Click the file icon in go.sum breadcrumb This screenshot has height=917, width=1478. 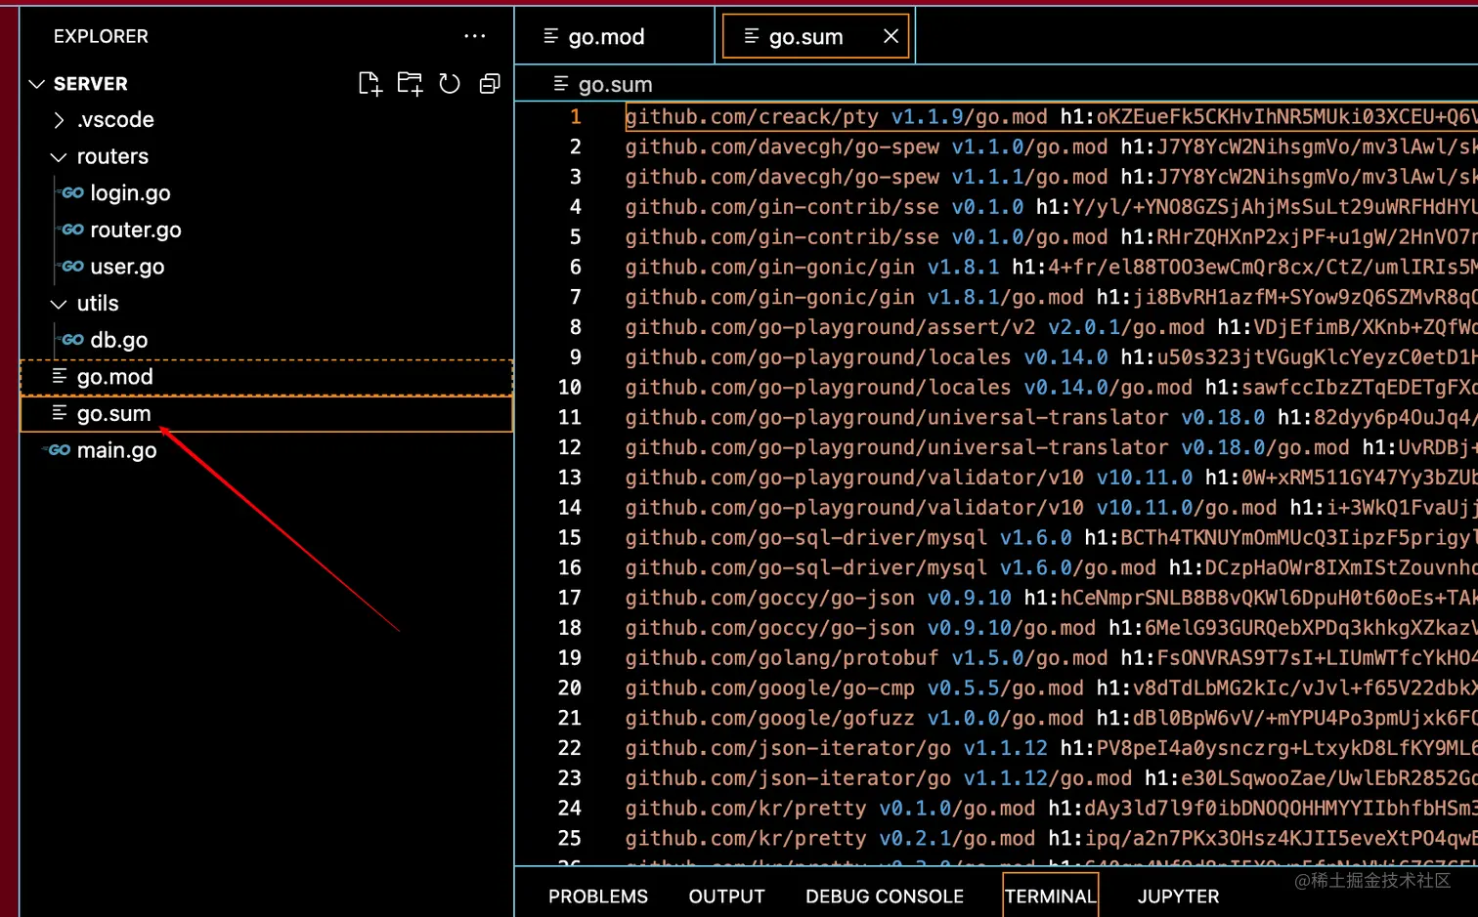561,84
